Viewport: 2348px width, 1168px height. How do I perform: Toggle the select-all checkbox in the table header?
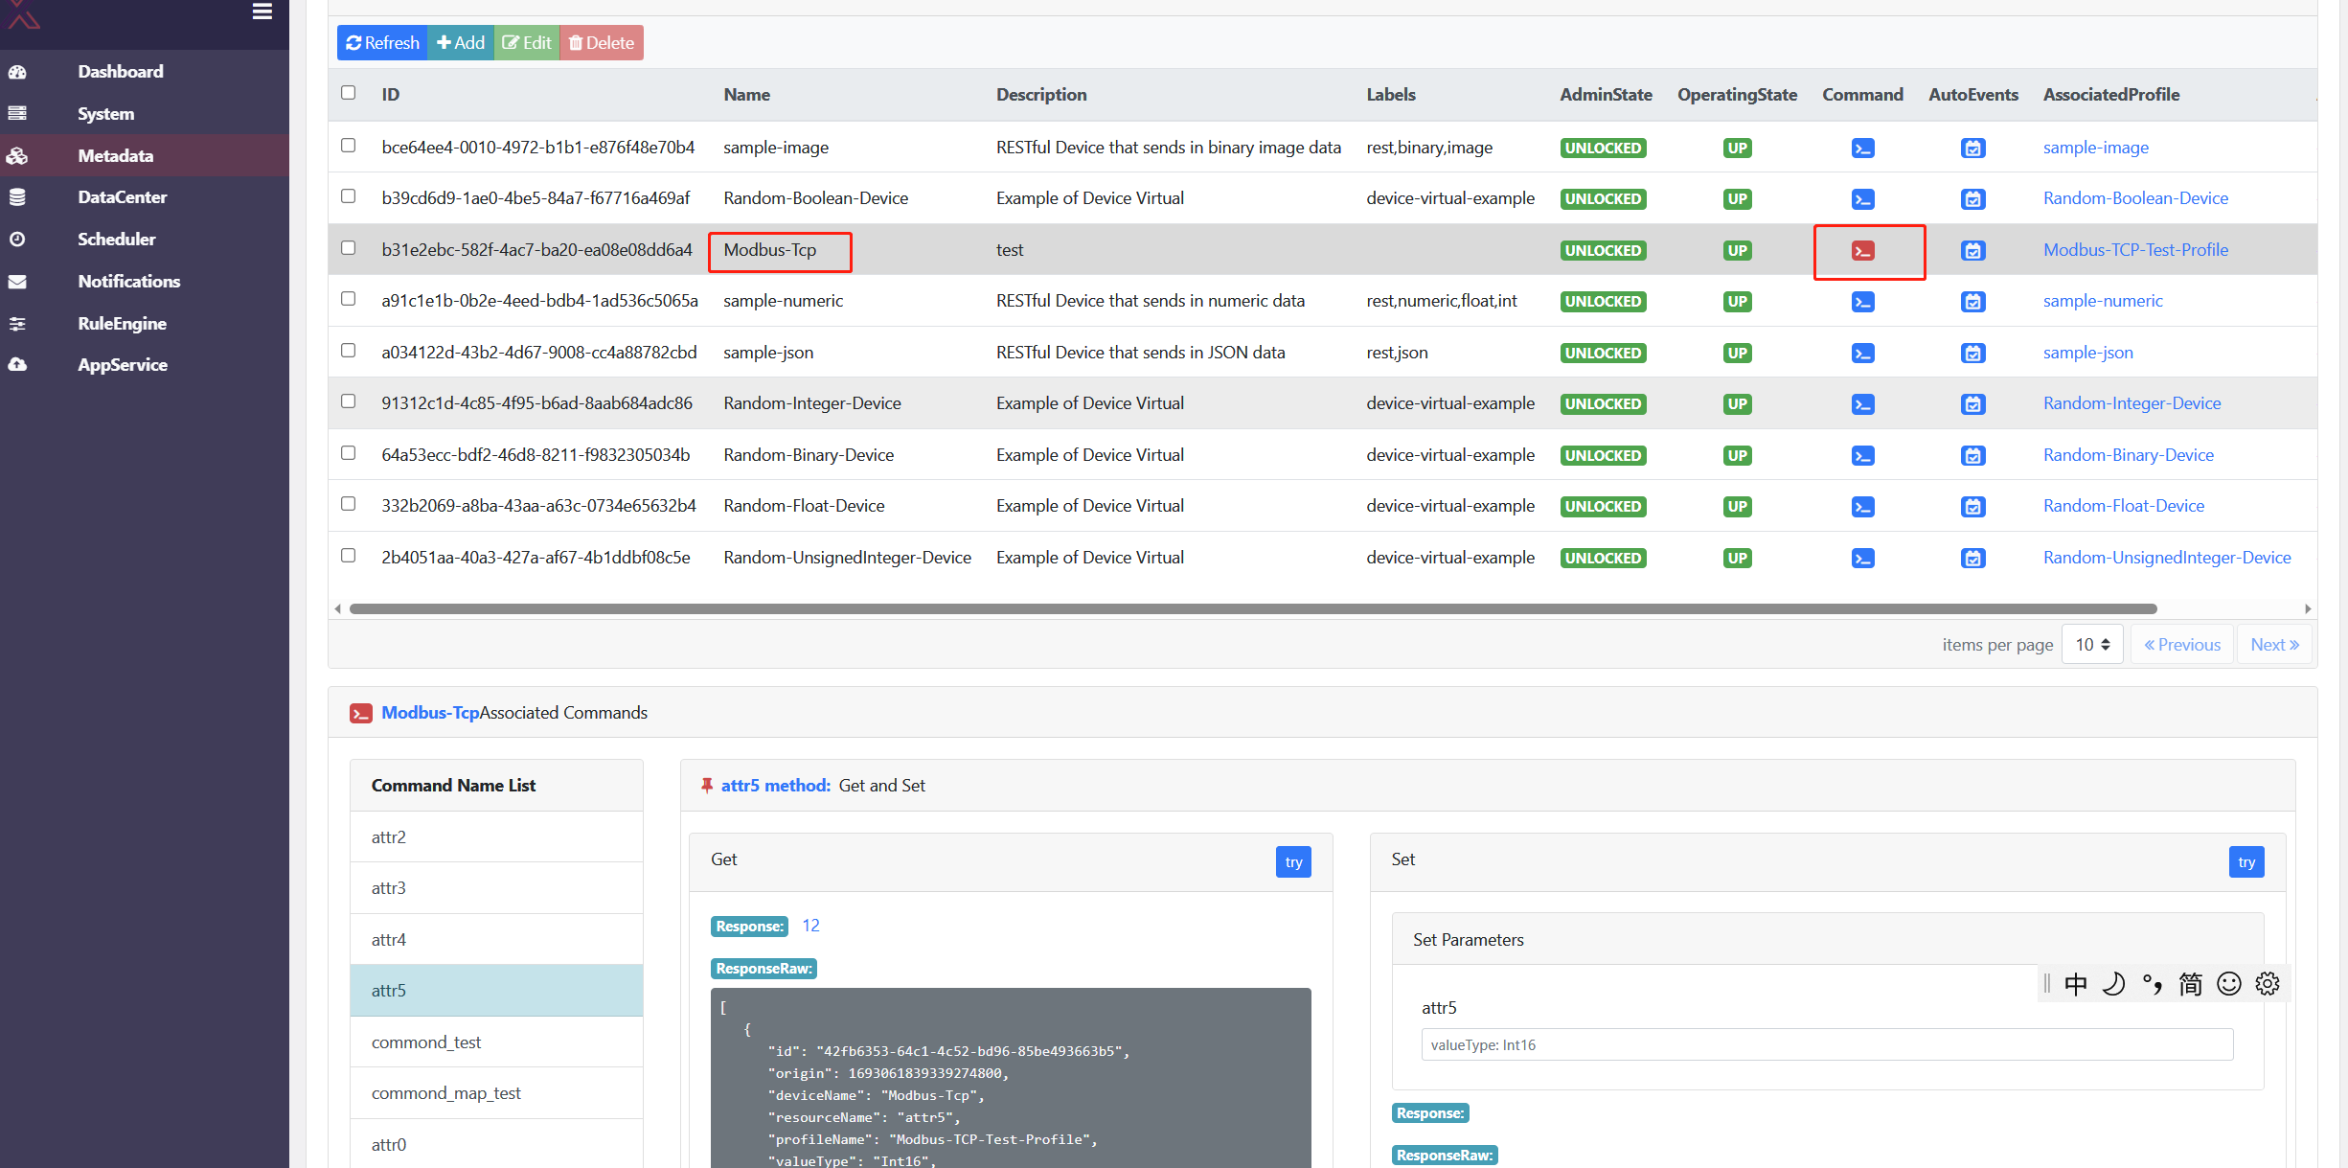(349, 92)
